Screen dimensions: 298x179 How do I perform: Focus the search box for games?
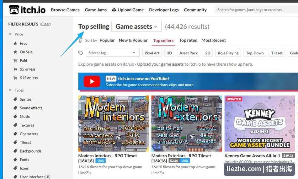[x=256, y=10]
